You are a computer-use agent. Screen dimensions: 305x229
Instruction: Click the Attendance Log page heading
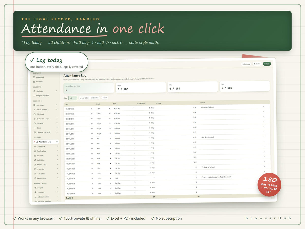[x=75, y=76]
